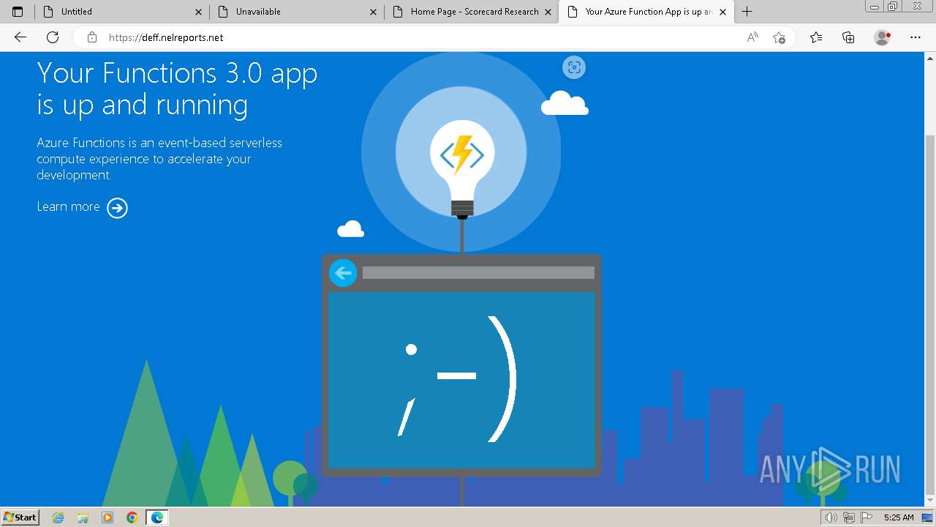This screenshot has width=936, height=527.
Task: Open the Windows Start button
Action: [20, 517]
